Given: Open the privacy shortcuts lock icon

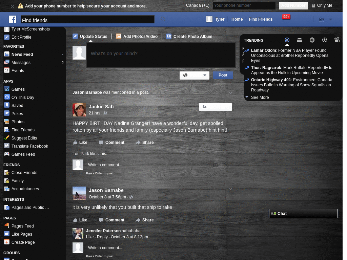Looking at the screenshot, I should (321, 19).
